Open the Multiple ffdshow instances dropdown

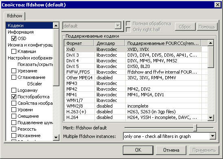[x=212, y=136]
